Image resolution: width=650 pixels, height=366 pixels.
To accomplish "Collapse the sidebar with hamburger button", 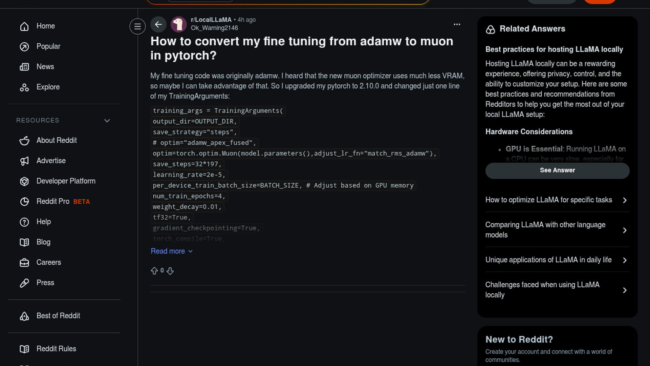I will 137,26.
